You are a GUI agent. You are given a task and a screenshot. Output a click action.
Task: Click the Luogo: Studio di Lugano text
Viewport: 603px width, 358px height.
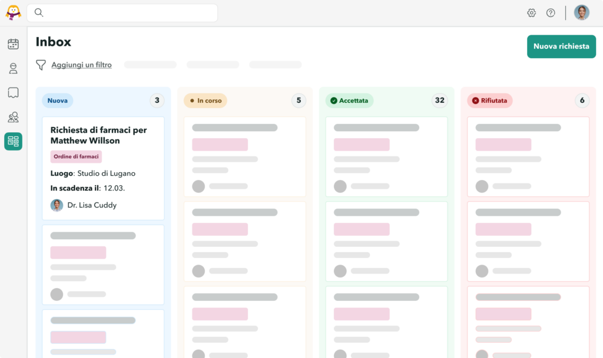pyautogui.click(x=92, y=173)
